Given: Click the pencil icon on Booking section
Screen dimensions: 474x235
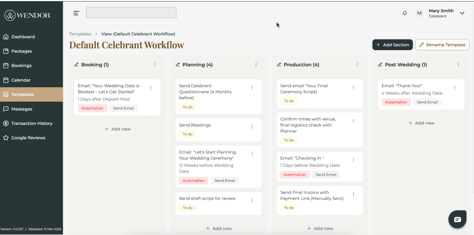Looking at the screenshot, I should pos(76,64).
